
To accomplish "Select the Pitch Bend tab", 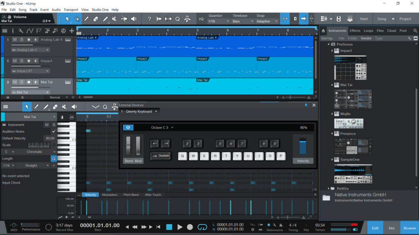I will 131,195.
